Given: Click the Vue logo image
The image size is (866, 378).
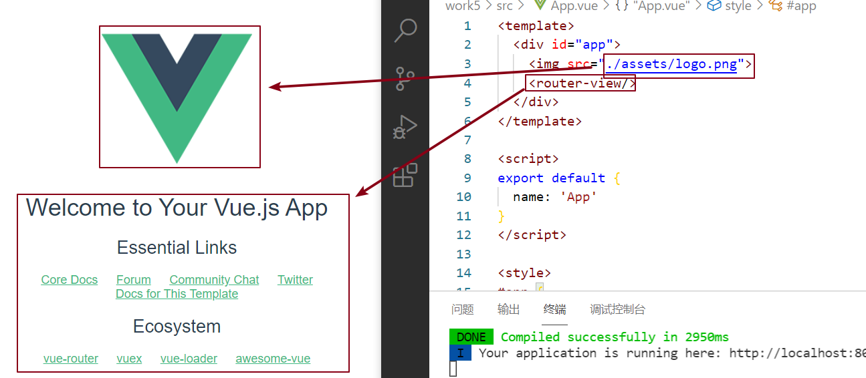Looking at the screenshot, I should (x=177, y=98).
